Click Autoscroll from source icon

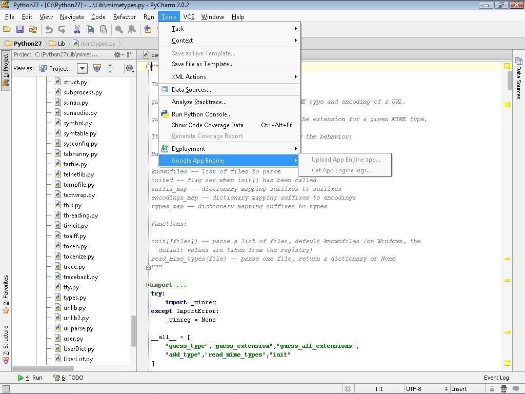coord(97,68)
